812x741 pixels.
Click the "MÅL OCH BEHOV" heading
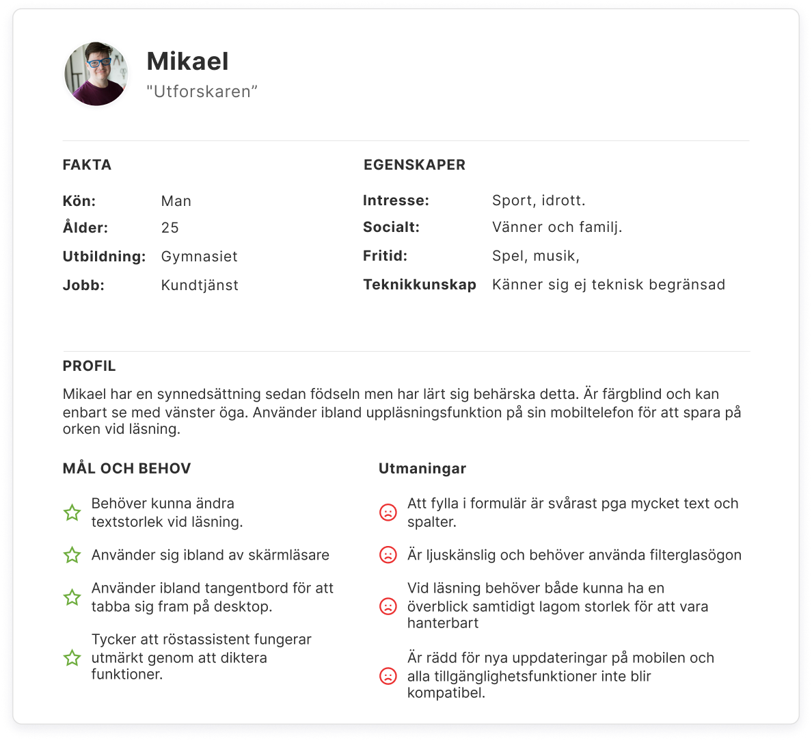click(x=126, y=469)
